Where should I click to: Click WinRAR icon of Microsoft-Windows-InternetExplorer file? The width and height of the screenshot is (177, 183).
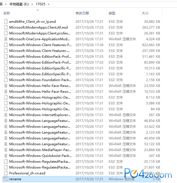pyautogui.click(x=6, y=115)
